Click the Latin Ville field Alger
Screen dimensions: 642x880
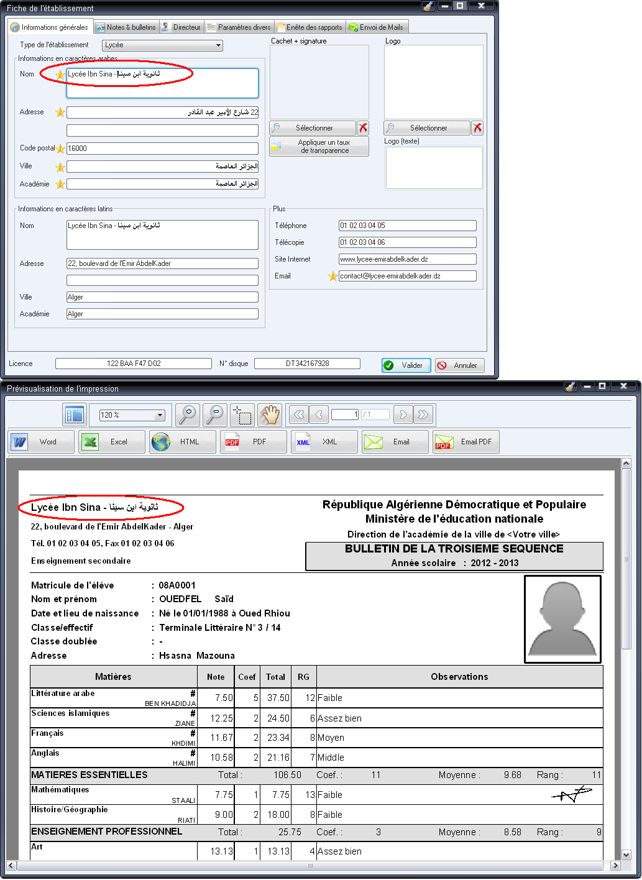point(162,297)
